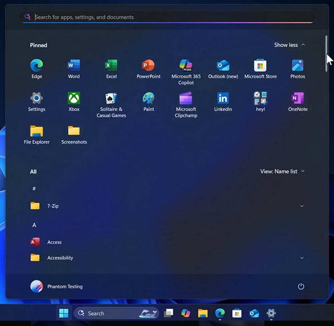
Task: Open Settings from the taskbar
Action: (x=271, y=313)
